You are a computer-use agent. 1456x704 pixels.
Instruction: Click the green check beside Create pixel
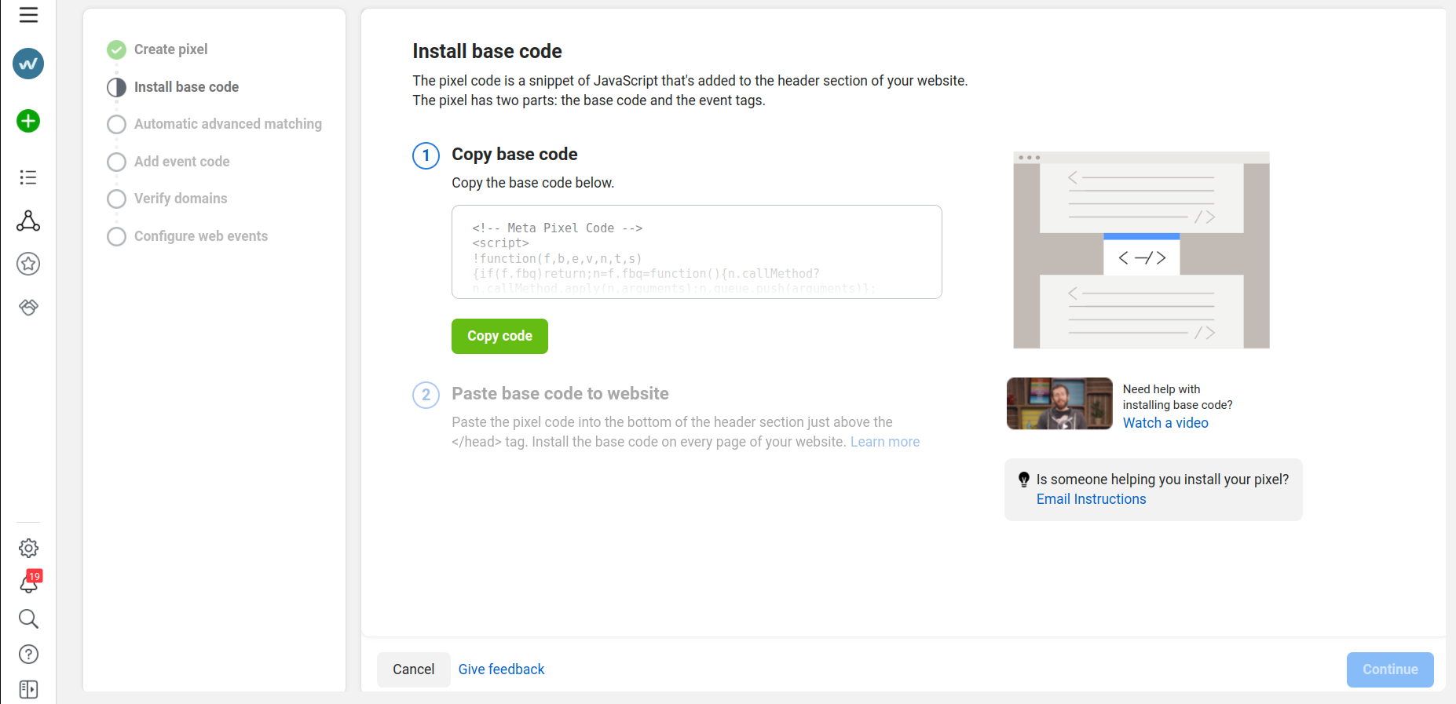116,49
